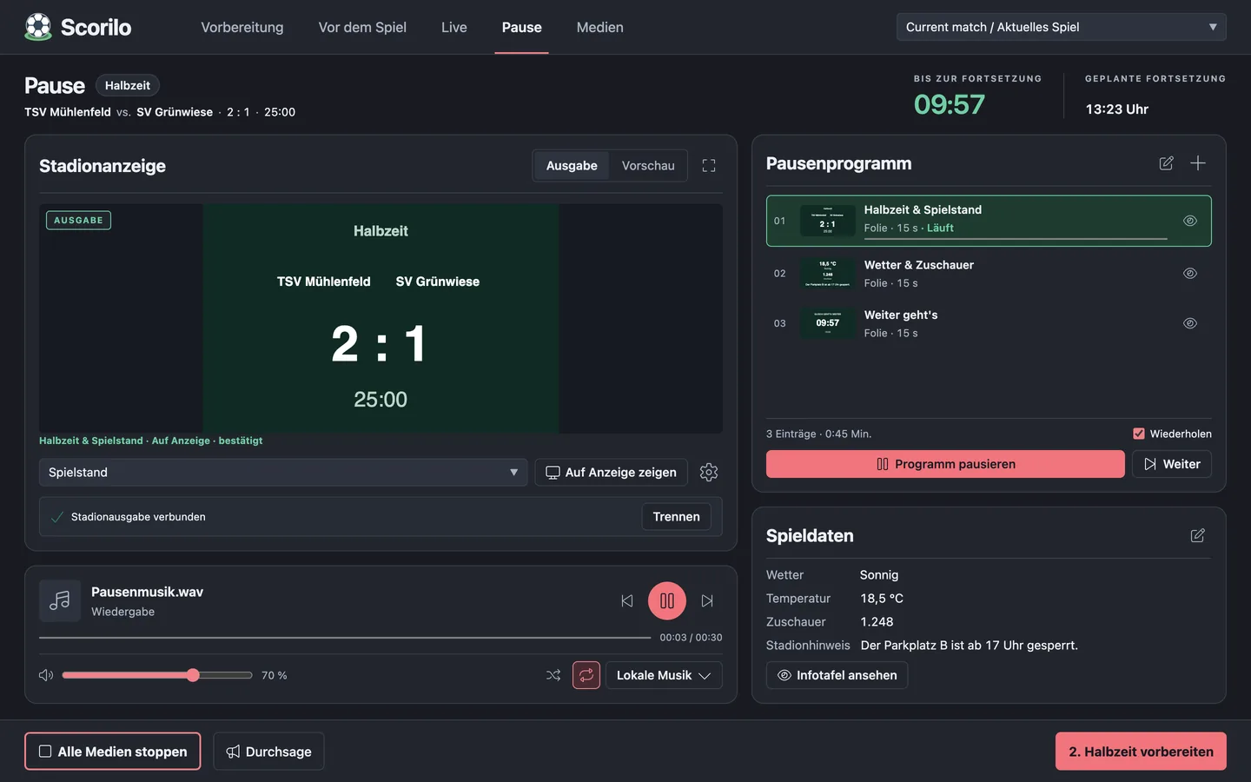Viewport: 1251px width, 782px height.
Task: Disconnect stadium output with Trennen
Action: point(677,517)
